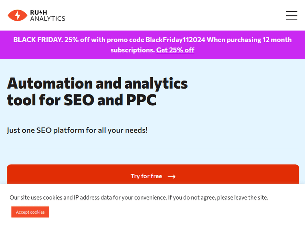305x229 pixels.
Task: Click the 12 month subscriptions banner text
Action: point(132,50)
